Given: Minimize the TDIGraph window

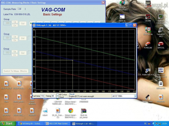Looking at the screenshot, I should click(127, 25).
